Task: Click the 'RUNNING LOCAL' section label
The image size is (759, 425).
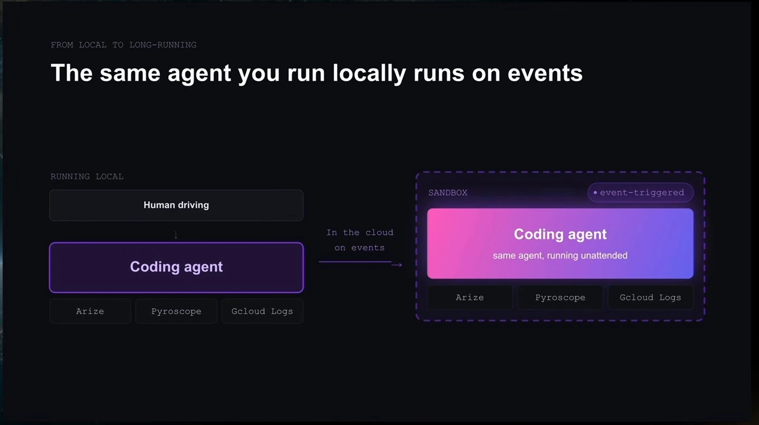Action: point(87,176)
